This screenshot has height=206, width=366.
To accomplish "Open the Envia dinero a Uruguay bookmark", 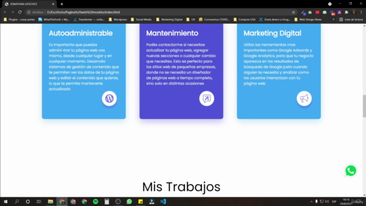I will (x=275, y=19).
